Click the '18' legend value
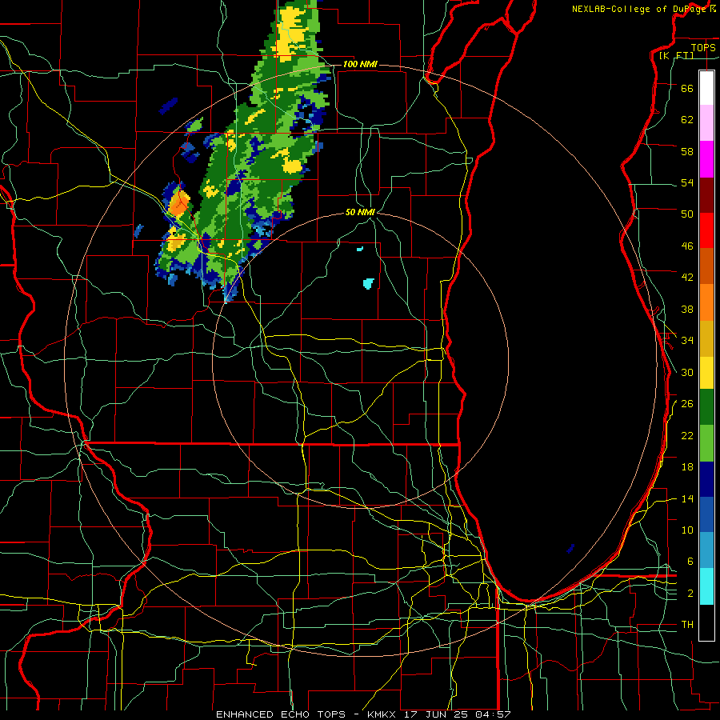720x720 pixels. tap(687, 467)
